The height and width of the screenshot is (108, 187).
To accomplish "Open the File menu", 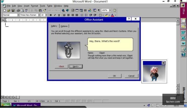I will coord(9,6).
